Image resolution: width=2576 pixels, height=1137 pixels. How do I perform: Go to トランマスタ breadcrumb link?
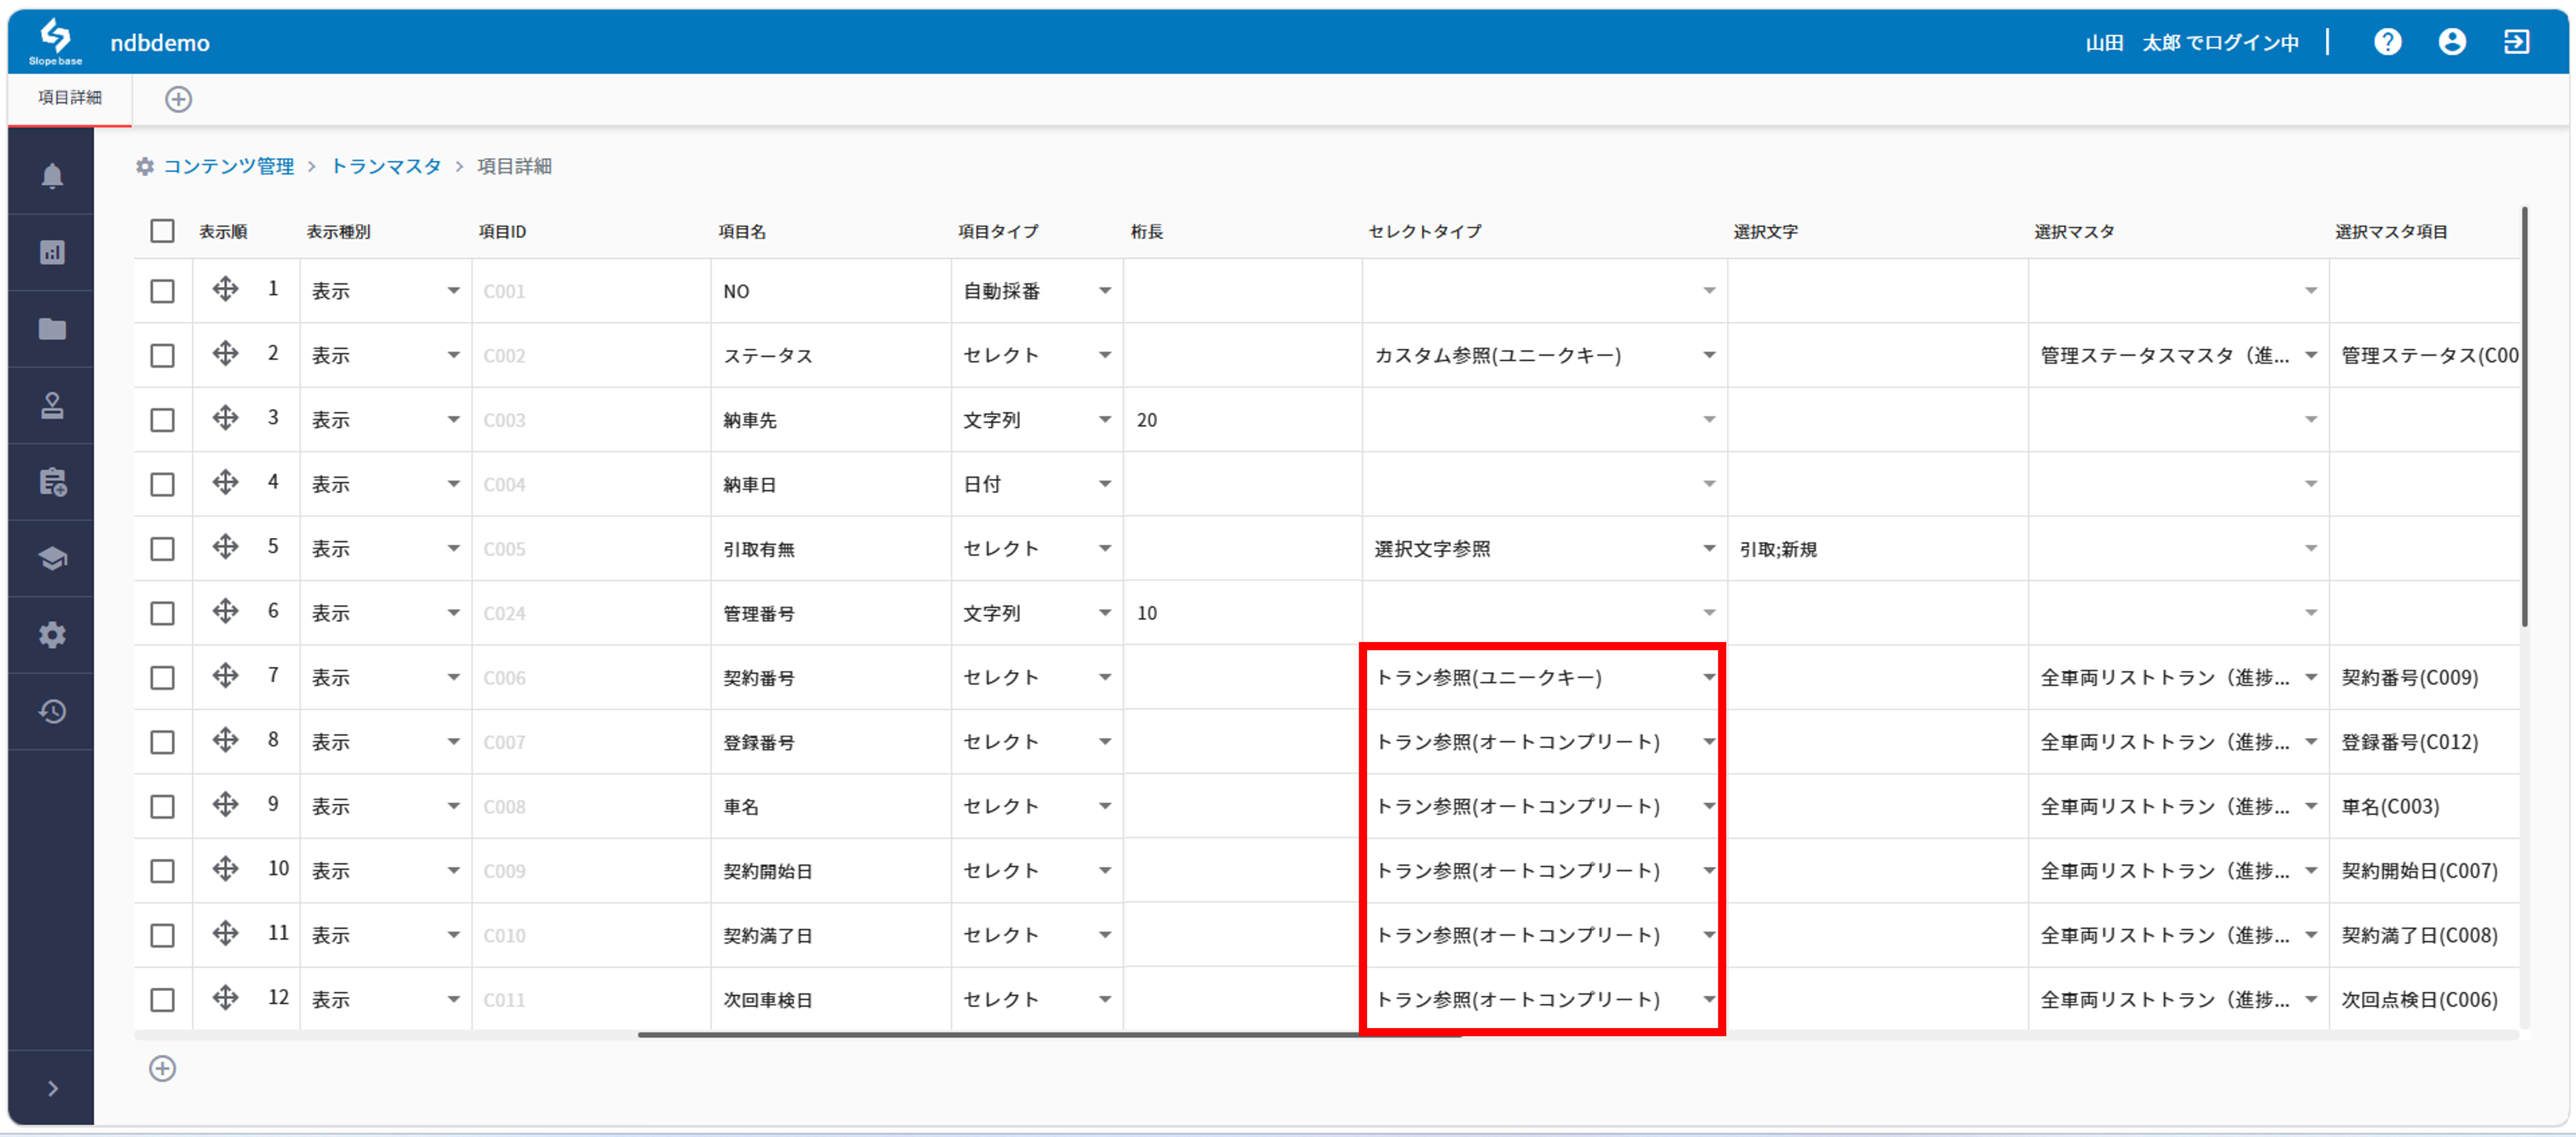385,166
